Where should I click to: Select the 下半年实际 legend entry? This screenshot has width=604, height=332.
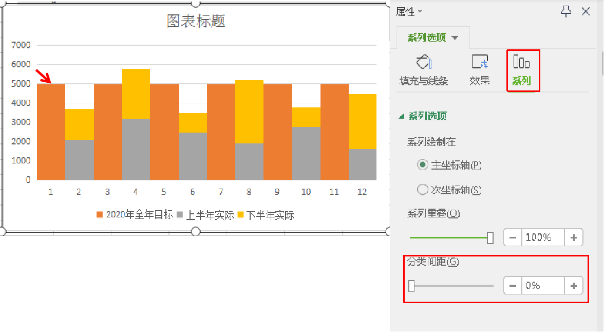point(266,215)
